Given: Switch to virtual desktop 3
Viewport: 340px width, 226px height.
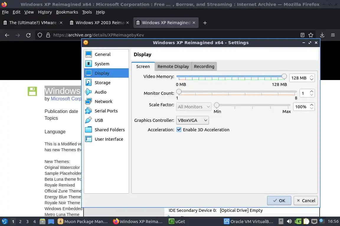Looking at the screenshot, I should click(27, 222).
